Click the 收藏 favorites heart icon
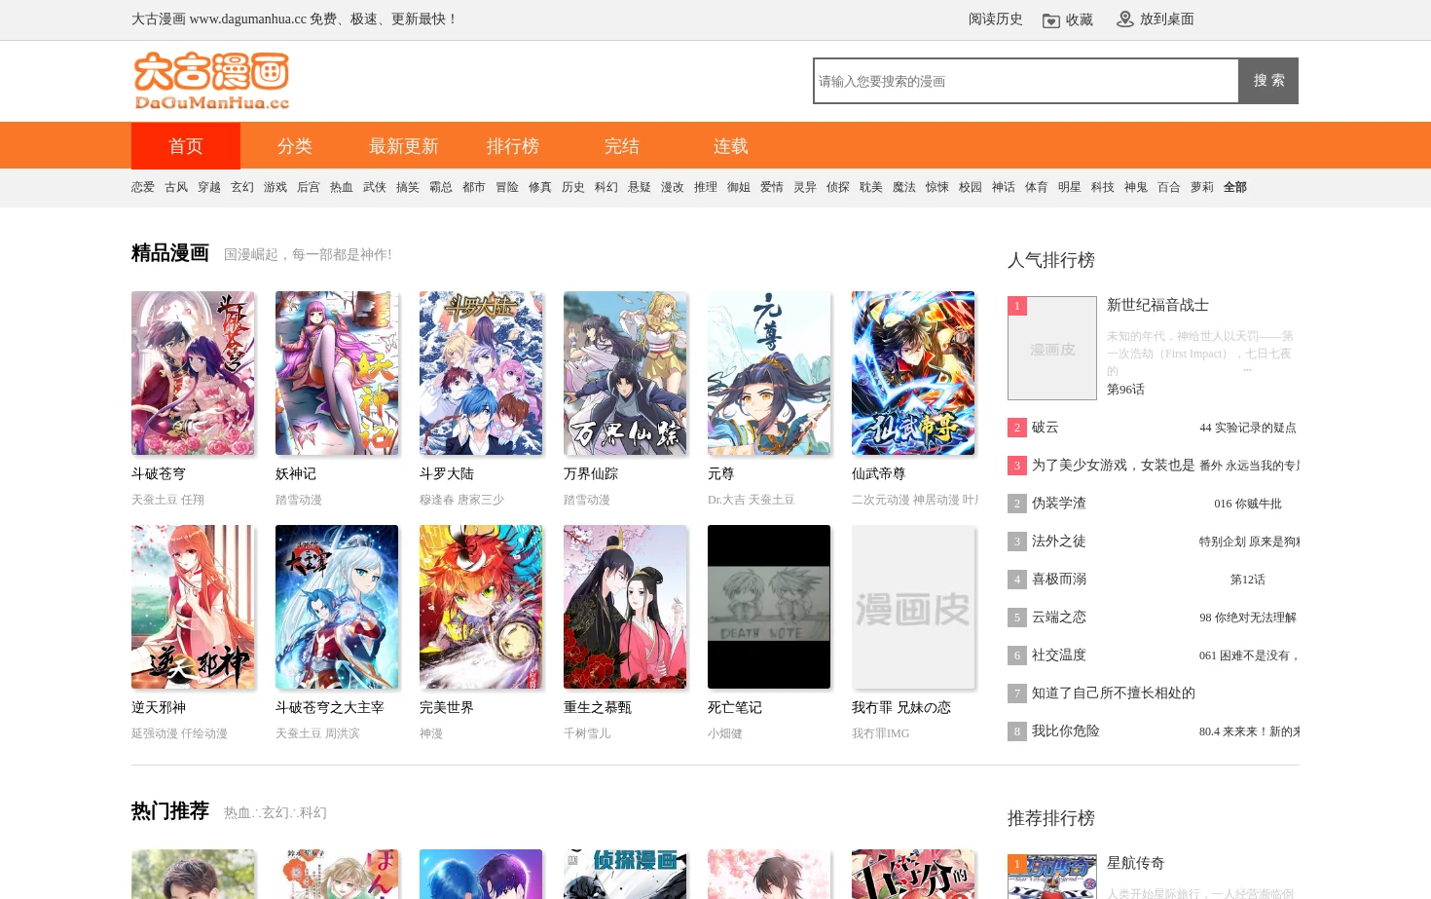 coord(1051,20)
